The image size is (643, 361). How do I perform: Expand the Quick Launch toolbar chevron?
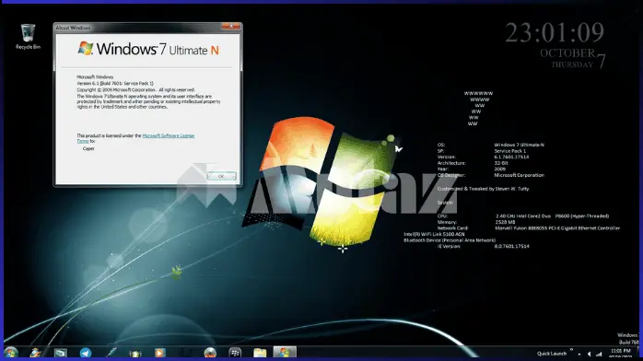(x=571, y=350)
